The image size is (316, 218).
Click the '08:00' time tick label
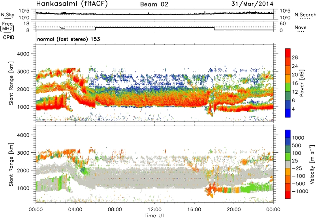click(115, 210)
